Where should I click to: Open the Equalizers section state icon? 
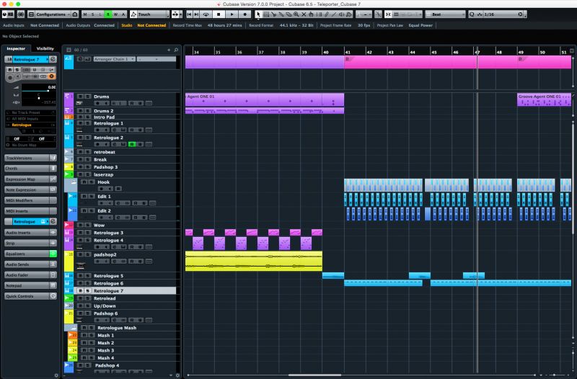click(x=53, y=254)
